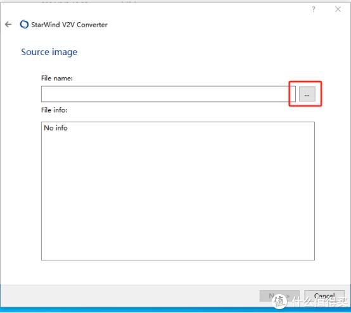Viewport: 351px width, 313px height.
Task: Focus the File name text field
Action: 169,94
